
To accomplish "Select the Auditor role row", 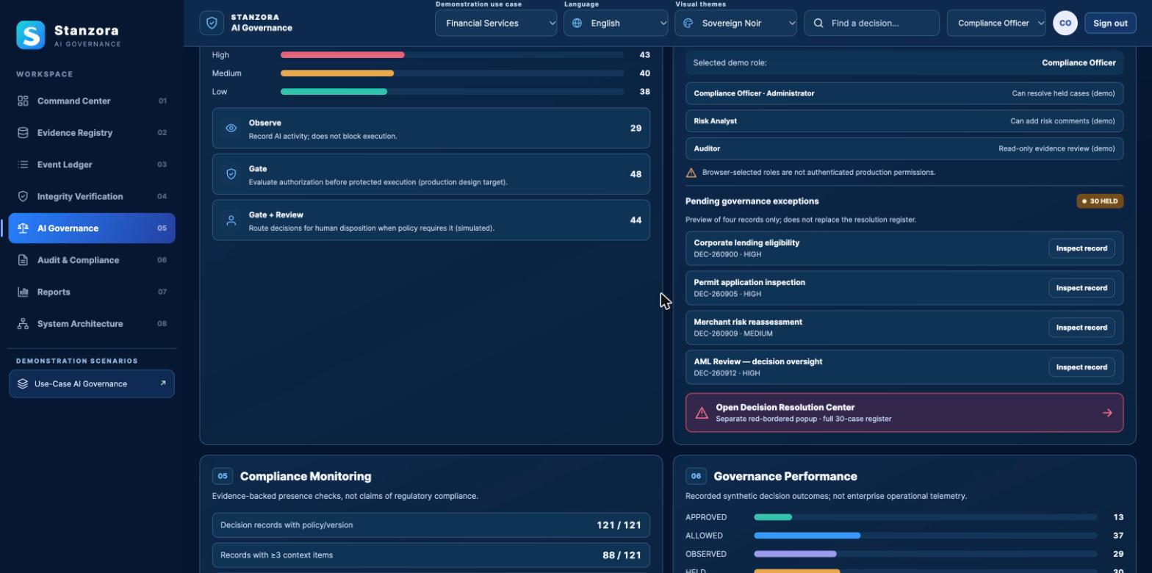I will point(904,148).
